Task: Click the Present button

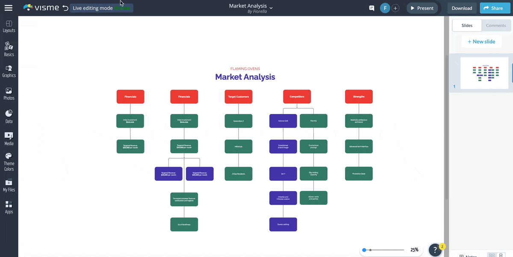Action: point(422,8)
